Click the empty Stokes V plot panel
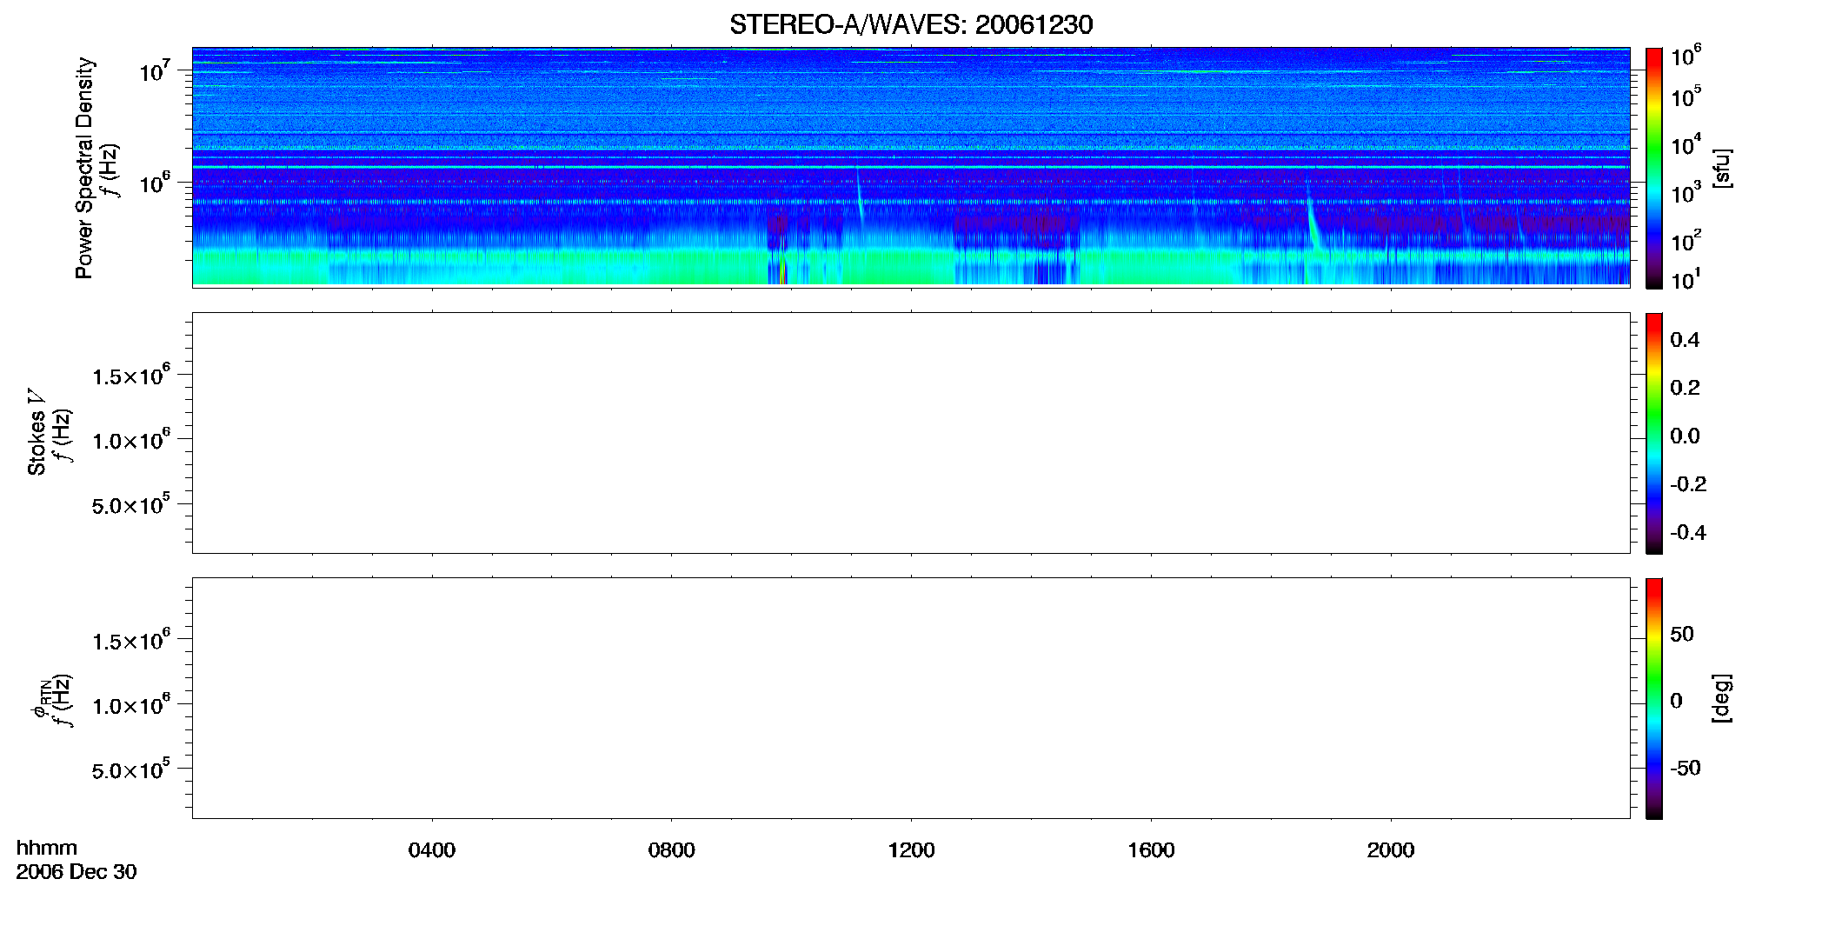 click(x=911, y=432)
